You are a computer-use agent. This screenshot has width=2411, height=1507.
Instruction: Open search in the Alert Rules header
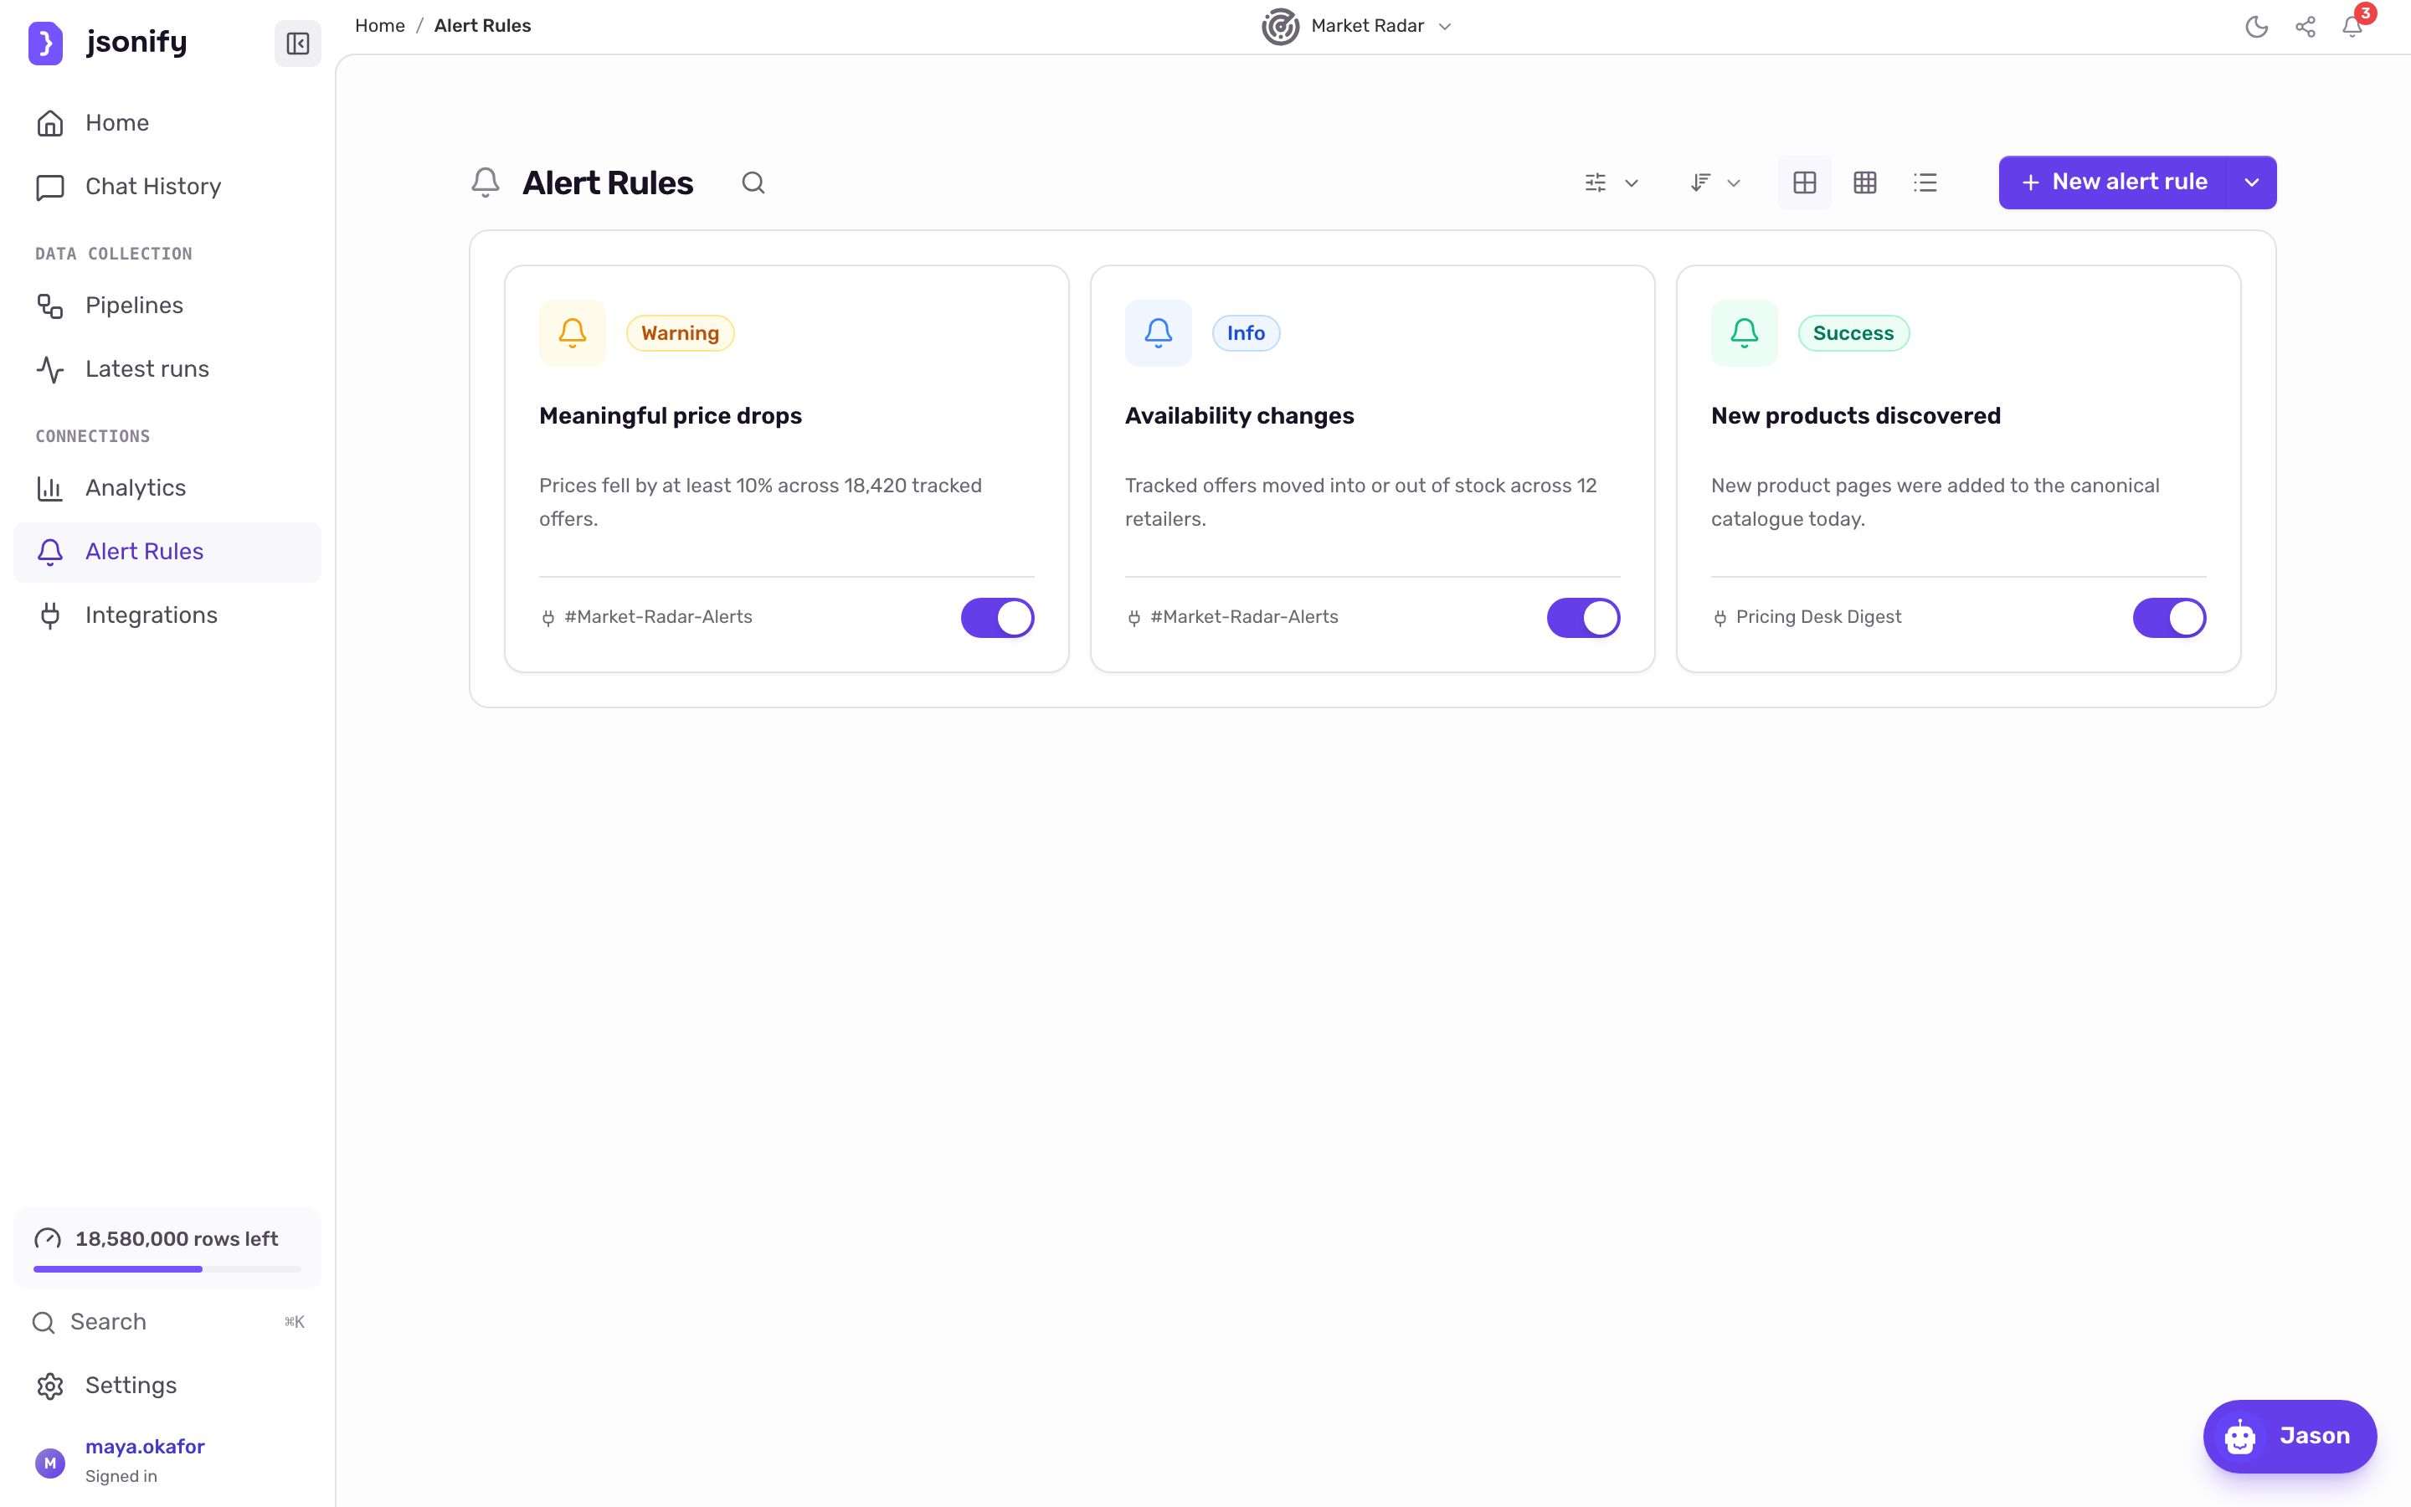click(x=753, y=183)
